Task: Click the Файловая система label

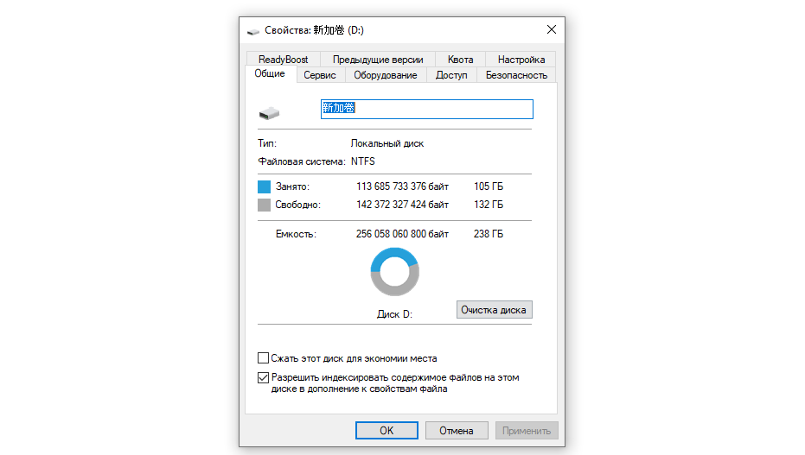Action: (302, 161)
